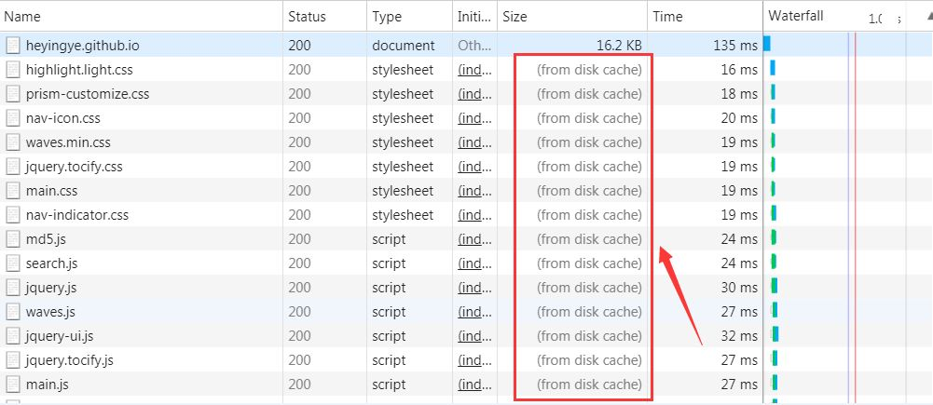Click the file icon for nav-icon.css

pos(12,118)
